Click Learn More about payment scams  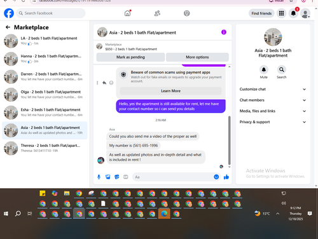pyautogui.click(x=170, y=91)
